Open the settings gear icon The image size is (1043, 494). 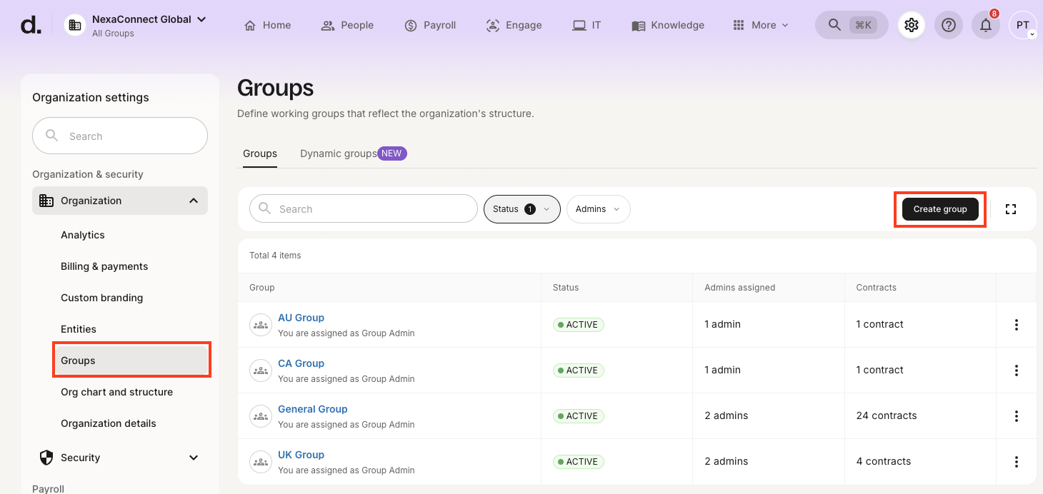pyautogui.click(x=911, y=25)
